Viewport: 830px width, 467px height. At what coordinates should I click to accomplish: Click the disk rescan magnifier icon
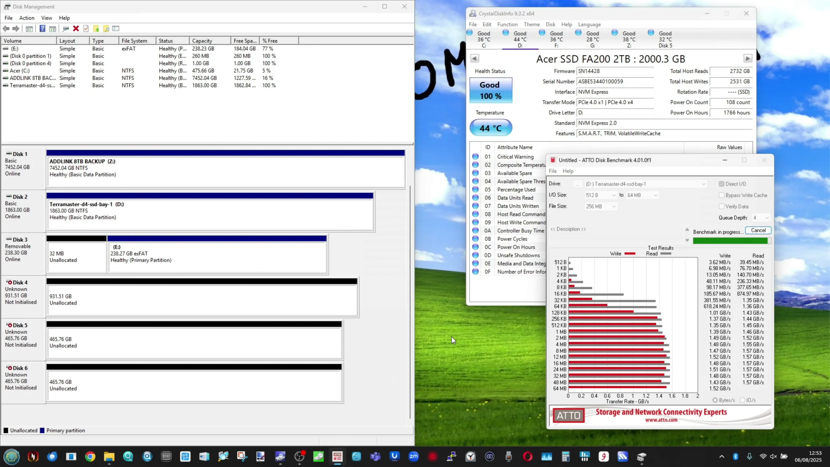pos(66,29)
